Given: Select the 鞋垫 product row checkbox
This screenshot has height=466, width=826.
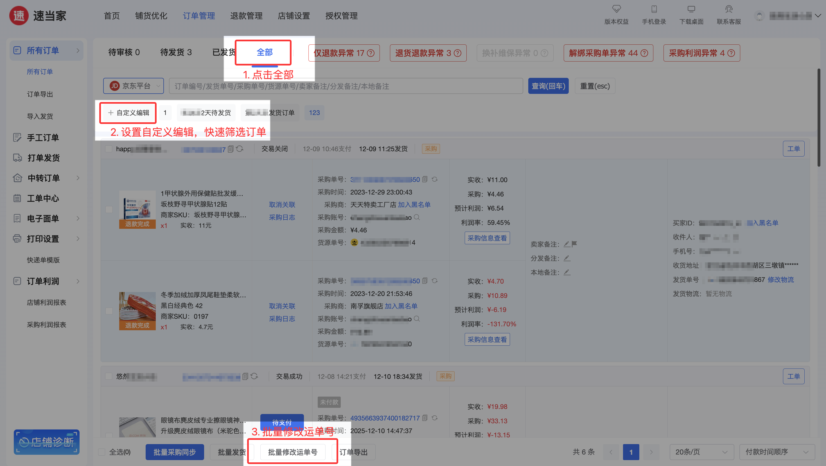Looking at the screenshot, I should (109, 311).
